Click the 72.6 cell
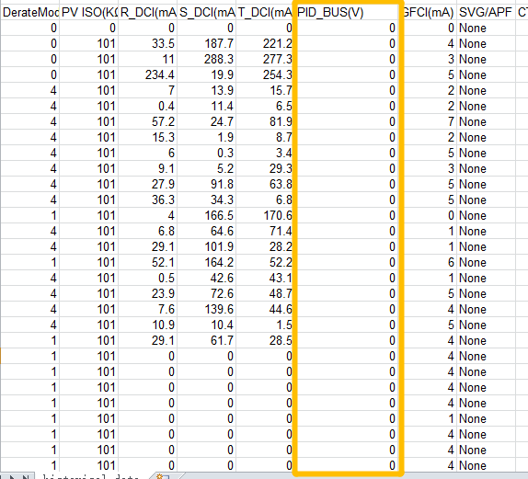The width and height of the screenshot is (528, 479). point(207,293)
